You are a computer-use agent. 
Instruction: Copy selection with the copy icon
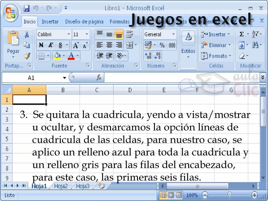27,45
